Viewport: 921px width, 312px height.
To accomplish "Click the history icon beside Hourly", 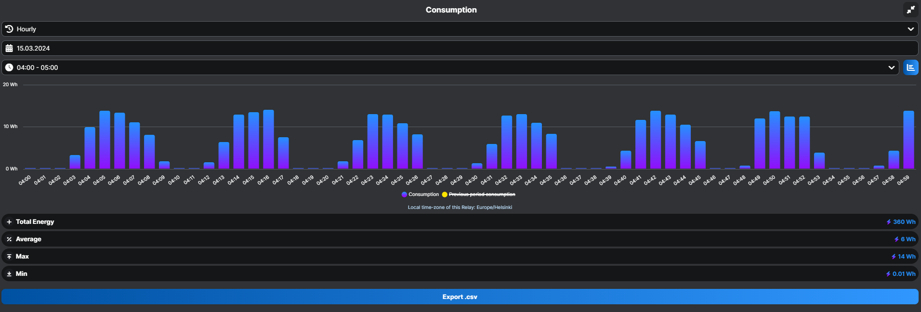I will coord(9,29).
